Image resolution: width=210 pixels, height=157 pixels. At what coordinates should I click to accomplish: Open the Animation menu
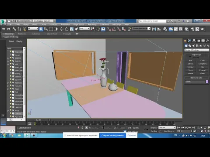[65, 24]
